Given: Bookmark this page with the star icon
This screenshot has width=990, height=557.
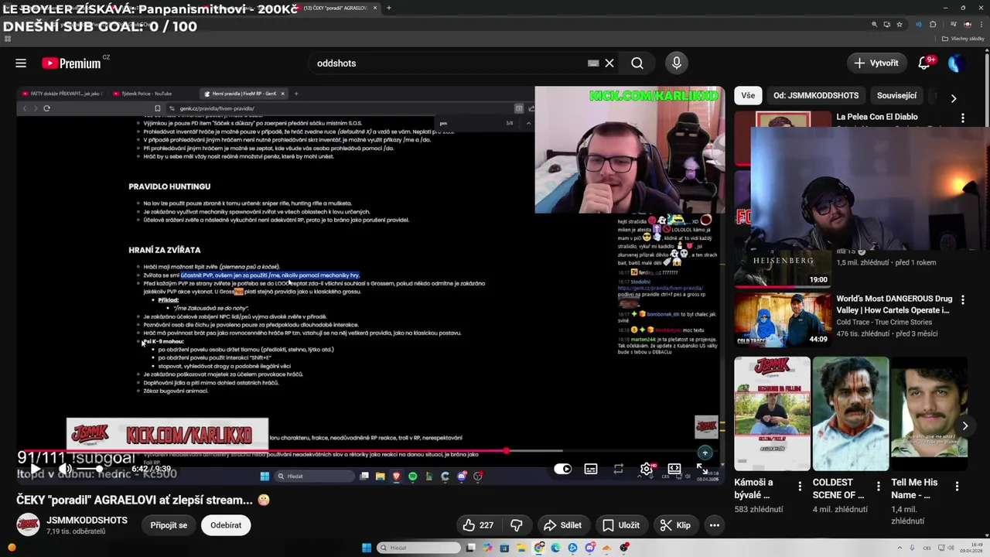Looking at the screenshot, I should tap(900, 25).
